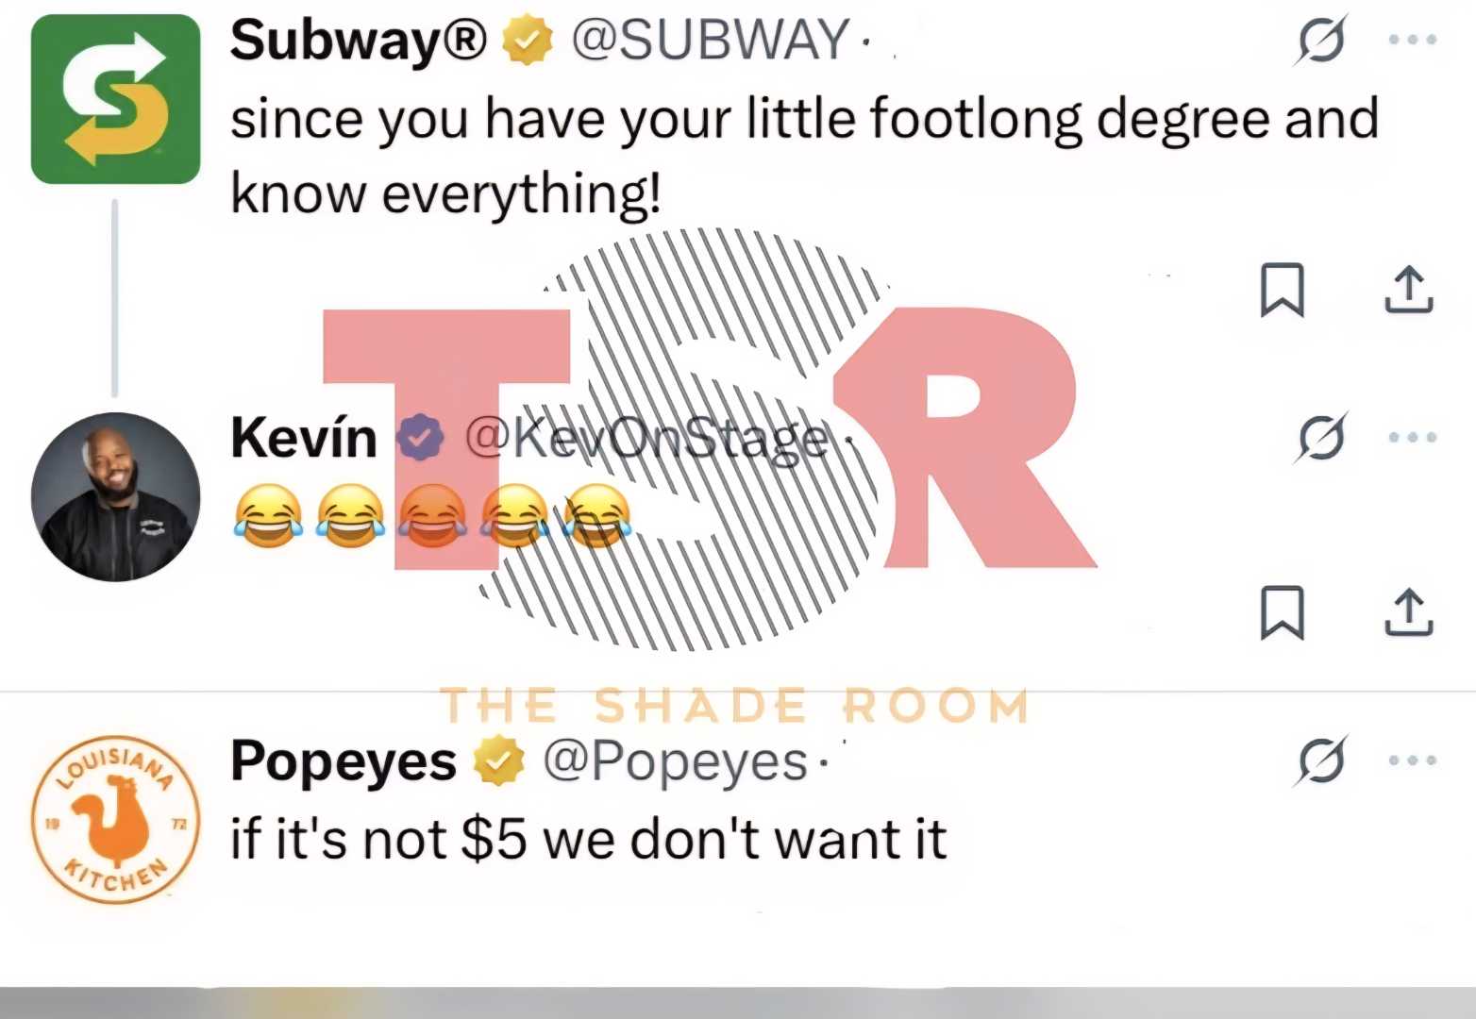This screenshot has width=1476, height=1019.
Task: Click the Subway® display name
Action: coord(358,41)
